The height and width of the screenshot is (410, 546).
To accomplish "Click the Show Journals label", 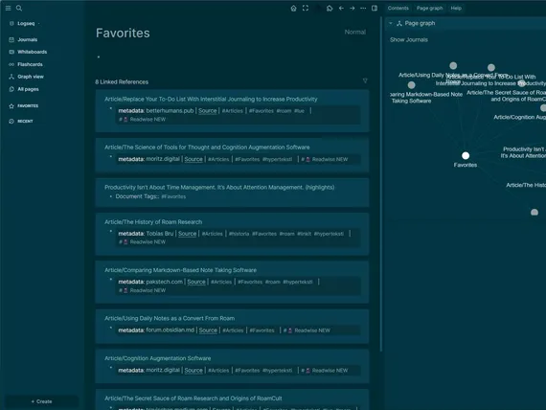I will click(x=409, y=39).
